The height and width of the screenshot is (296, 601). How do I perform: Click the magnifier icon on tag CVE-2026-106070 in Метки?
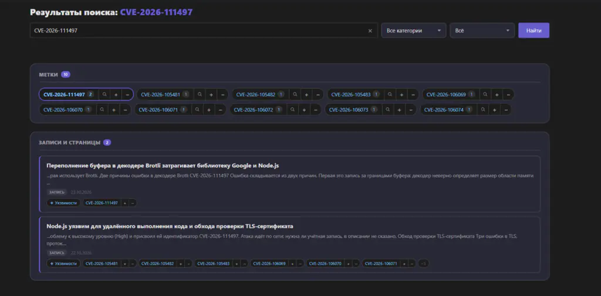[102, 110]
